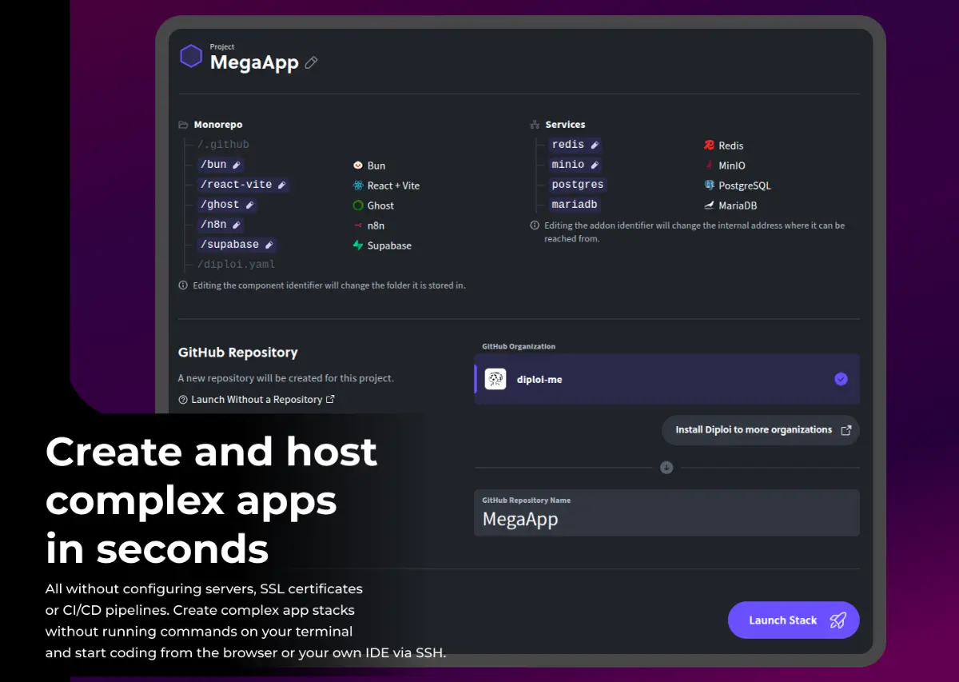Select the Supabase component icon

coord(357,245)
